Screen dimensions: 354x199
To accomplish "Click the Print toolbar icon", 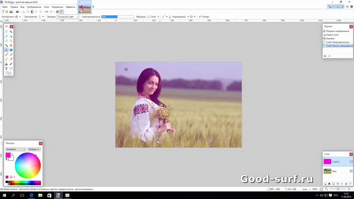I will [x=17, y=12].
